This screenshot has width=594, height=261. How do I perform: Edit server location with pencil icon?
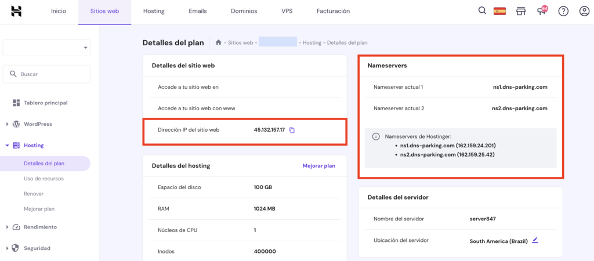pyautogui.click(x=535, y=240)
